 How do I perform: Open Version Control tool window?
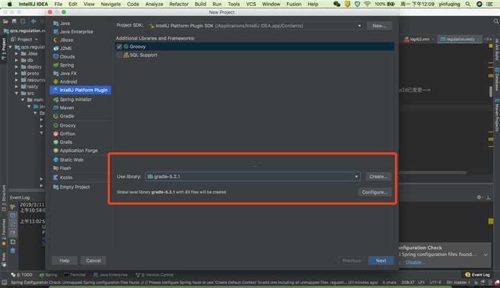(154, 275)
